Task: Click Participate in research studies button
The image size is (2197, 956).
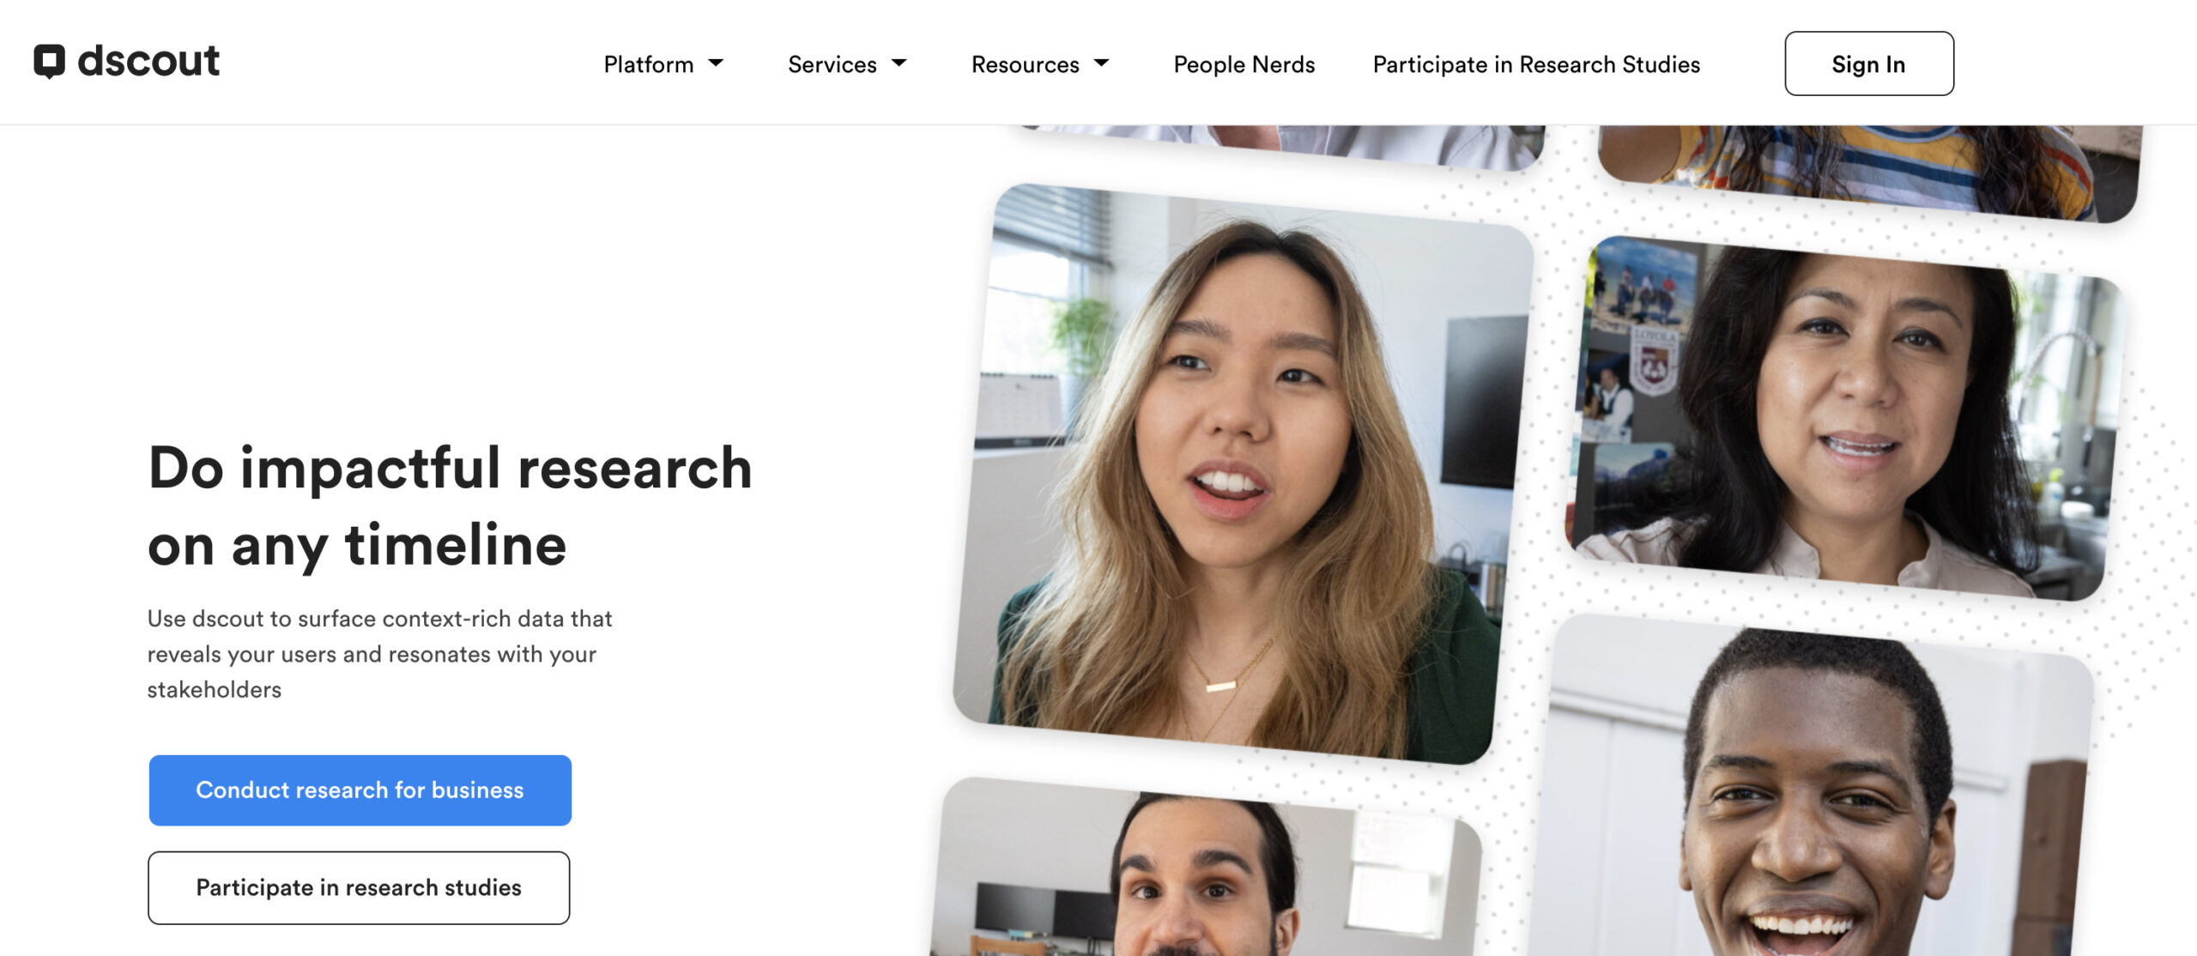Action: coord(359,887)
